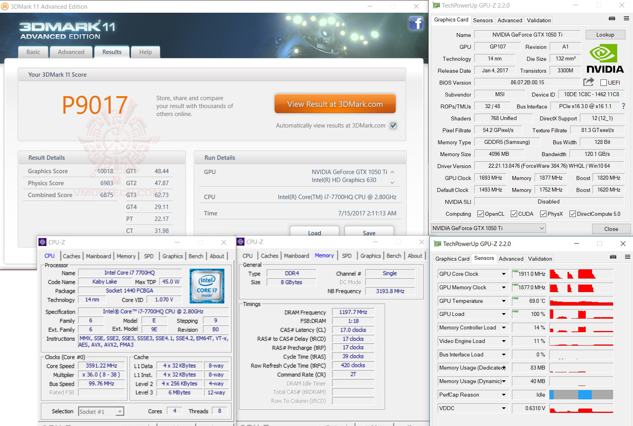Open the GPU Load sensor dropdown
The width and height of the screenshot is (633, 426).
point(504,314)
